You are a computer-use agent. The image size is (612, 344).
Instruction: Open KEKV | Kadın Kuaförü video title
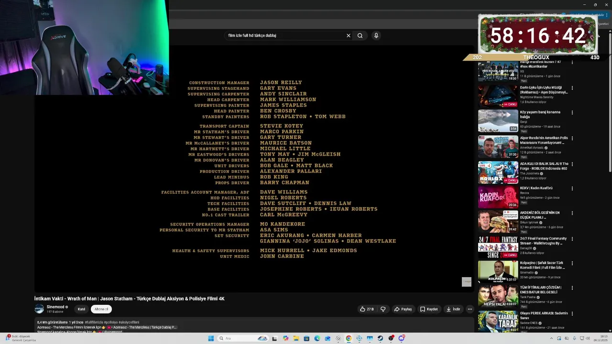coord(536,188)
